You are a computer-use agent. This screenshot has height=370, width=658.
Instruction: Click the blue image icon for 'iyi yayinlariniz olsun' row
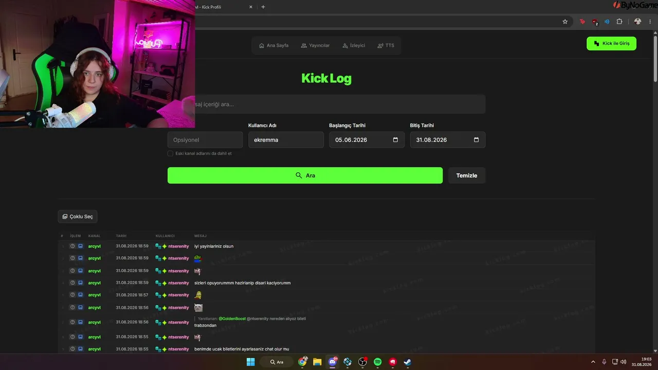click(x=80, y=246)
